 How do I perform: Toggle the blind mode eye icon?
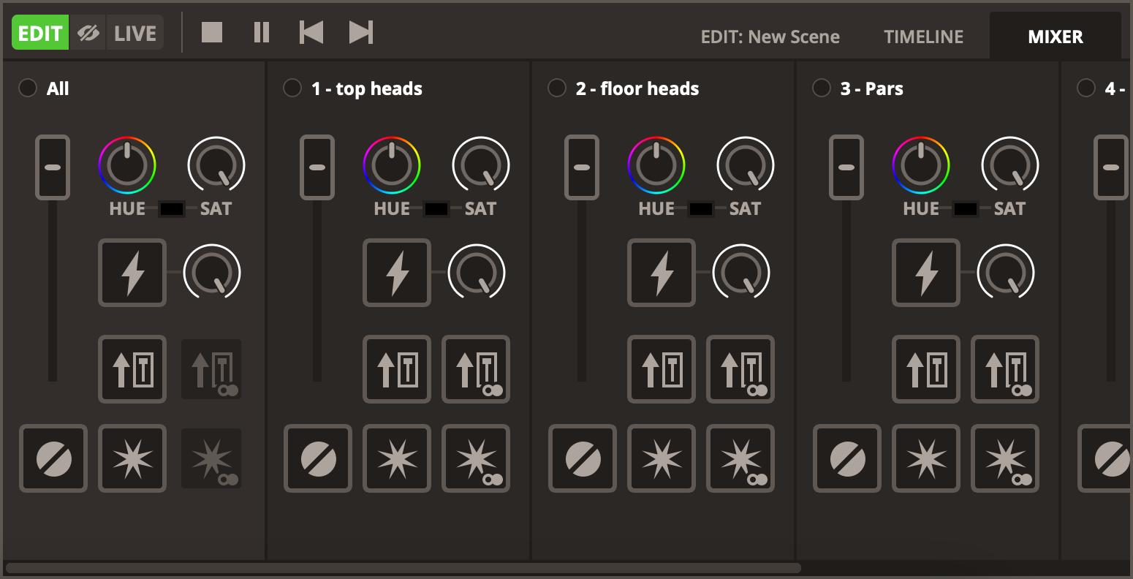[x=88, y=34]
